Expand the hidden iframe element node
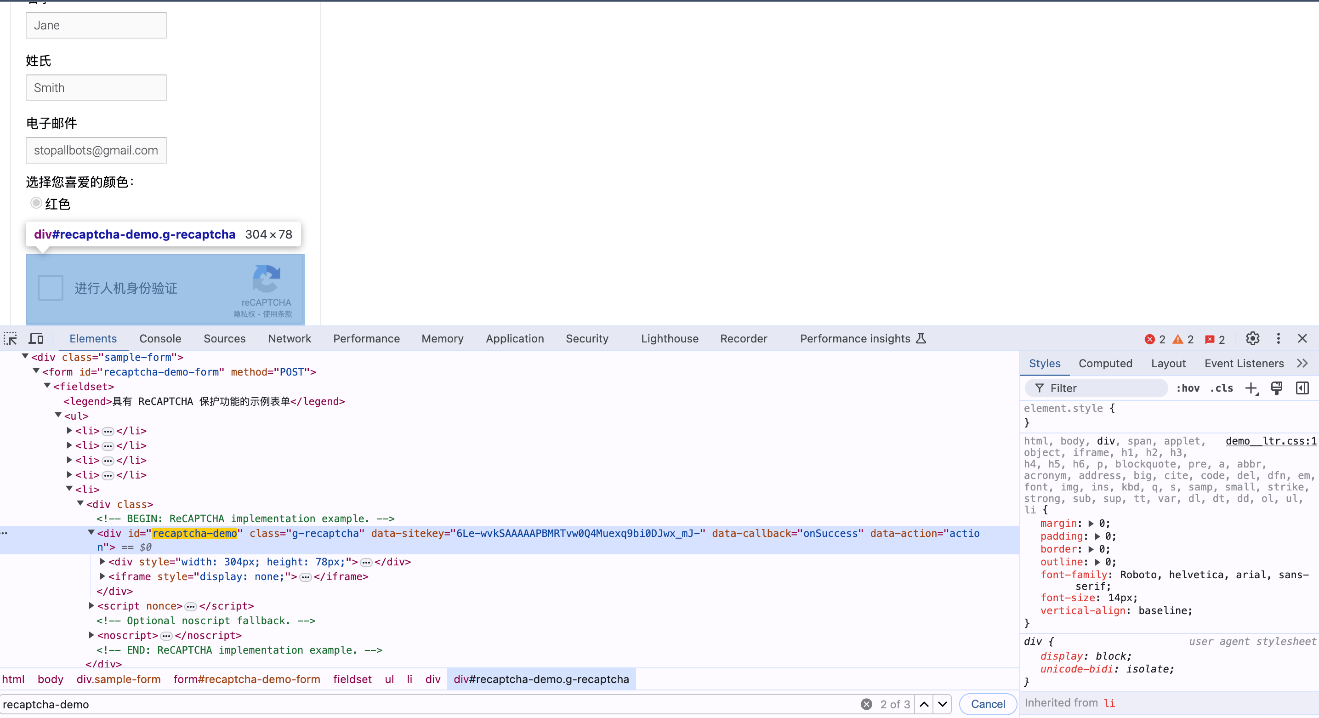Image resolution: width=1319 pixels, height=718 pixels. tap(102, 576)
